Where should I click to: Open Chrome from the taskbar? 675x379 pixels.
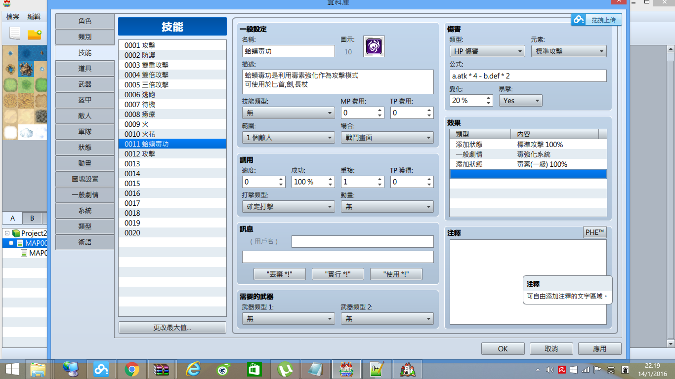click(x=131, y=369)
